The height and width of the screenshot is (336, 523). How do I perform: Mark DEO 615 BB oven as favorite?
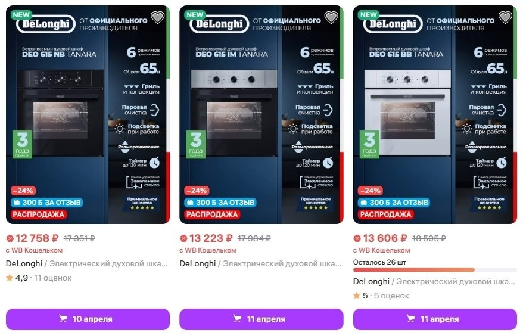click(x=505, y=17)
